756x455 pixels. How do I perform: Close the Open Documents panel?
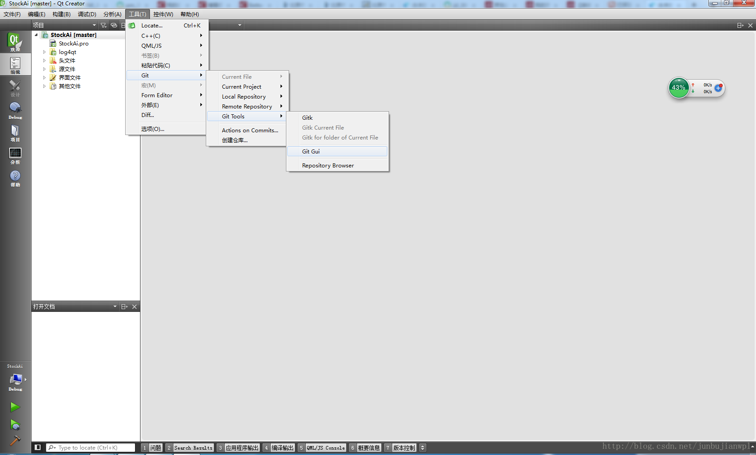[134, 306]
